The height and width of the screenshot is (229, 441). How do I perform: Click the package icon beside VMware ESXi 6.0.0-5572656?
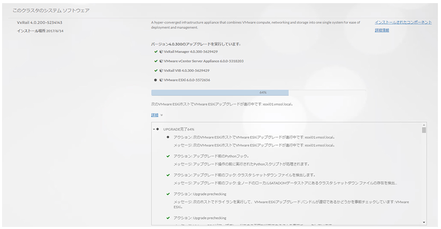(161, 80)
